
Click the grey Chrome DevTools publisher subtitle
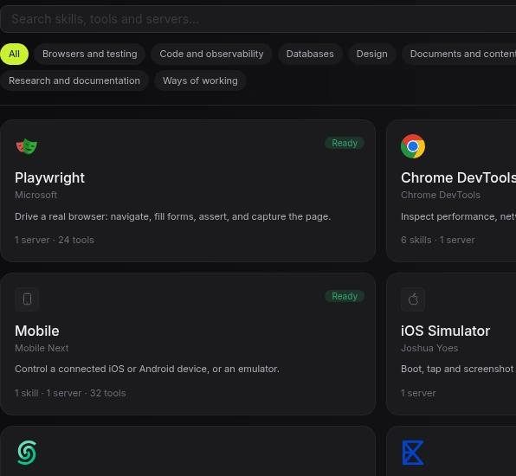(x=441, y=195)
